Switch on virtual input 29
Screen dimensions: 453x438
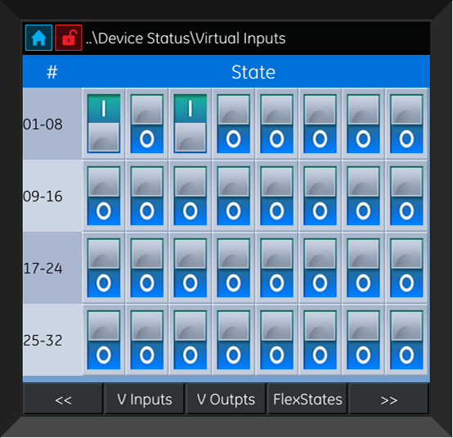pyautogui.click(x=276, y=340)
